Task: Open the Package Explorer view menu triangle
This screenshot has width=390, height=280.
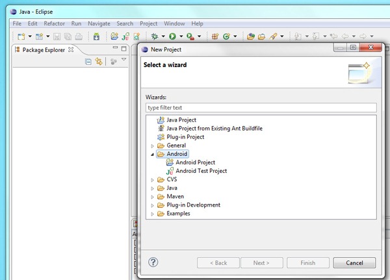Action: pos(123,59)
